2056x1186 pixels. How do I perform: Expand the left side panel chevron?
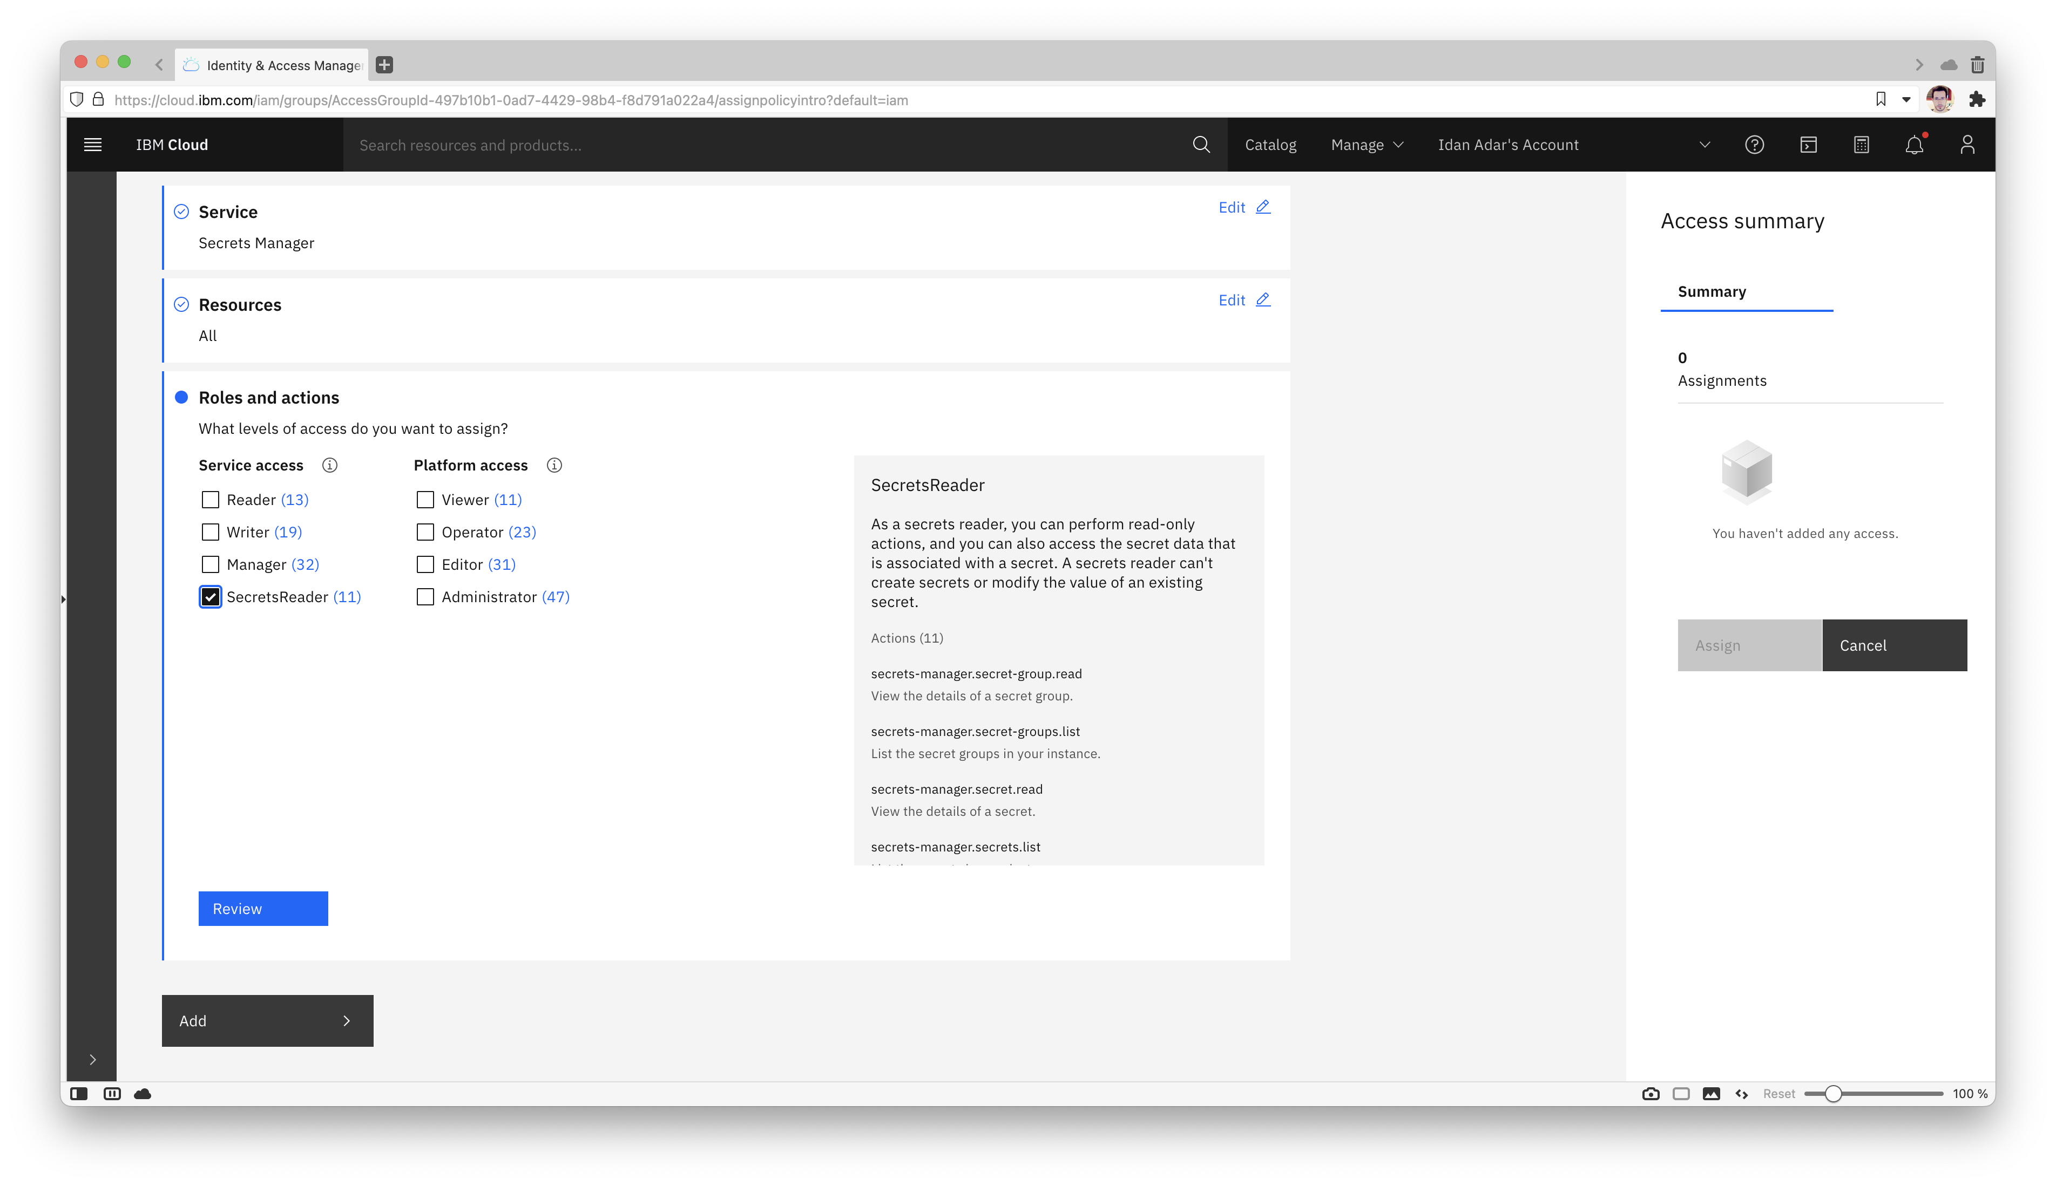coord(93,1060)
